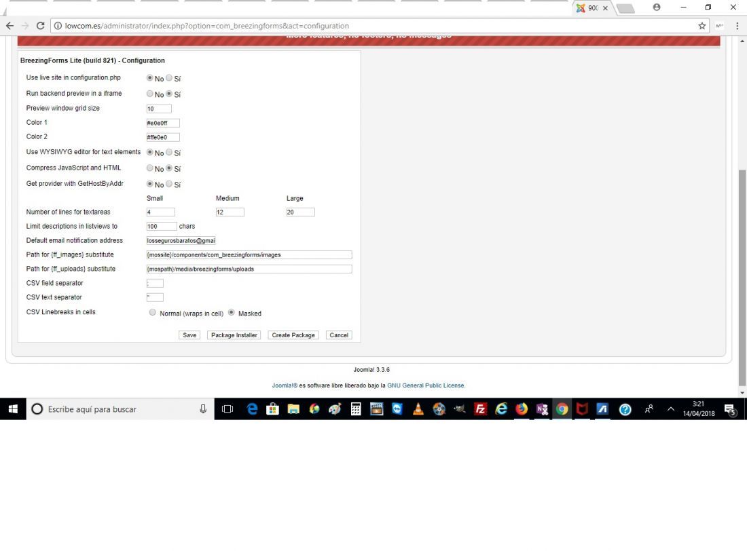Screen dimensions: 747x551
Task: Select No for Use WYSIWYG editor
Action: 150,152
